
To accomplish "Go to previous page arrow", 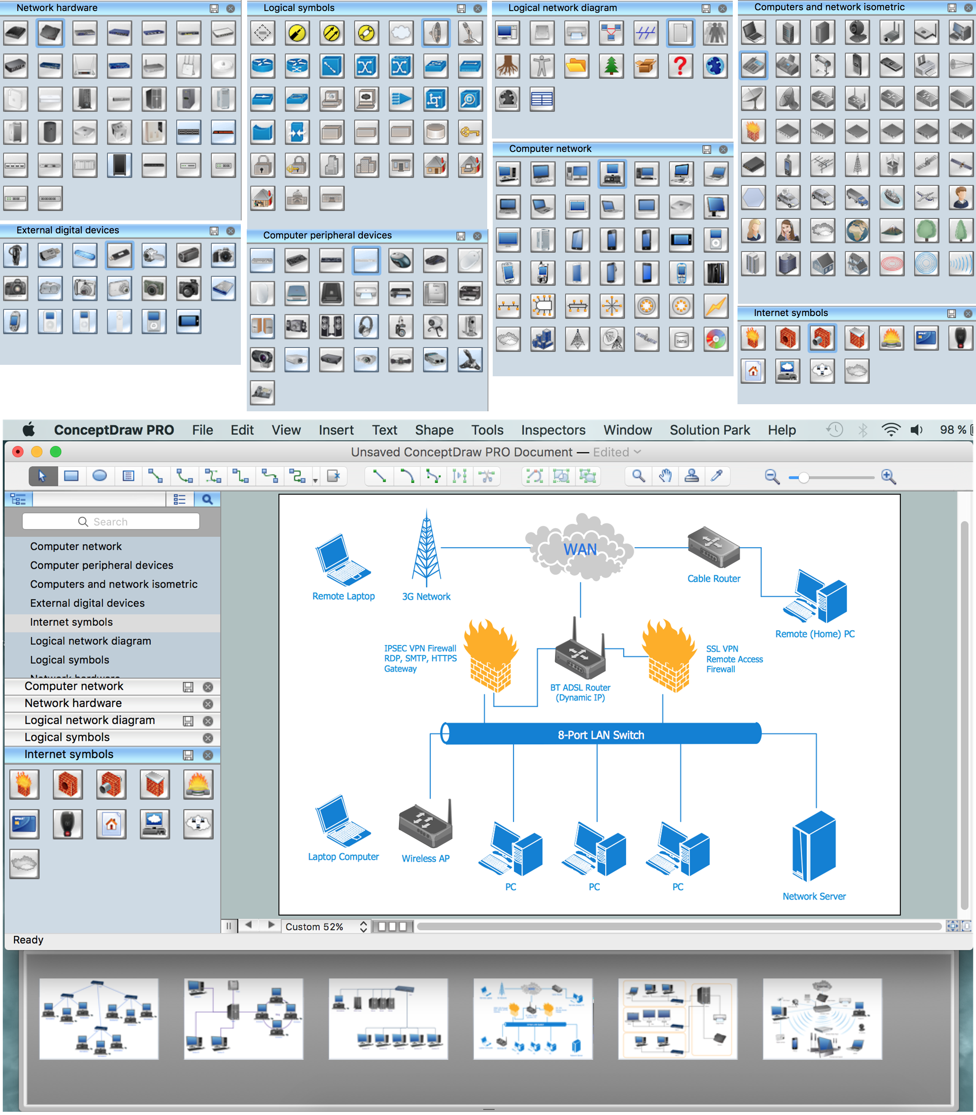I will tap(248, 925).
